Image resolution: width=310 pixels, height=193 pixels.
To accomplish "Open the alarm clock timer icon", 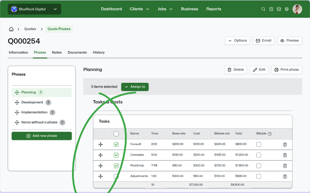I will pyautogui.click(x=271, y=9).
